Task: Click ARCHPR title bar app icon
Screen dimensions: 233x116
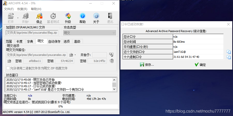Action: pyautogui.click(x=5, y=3)
